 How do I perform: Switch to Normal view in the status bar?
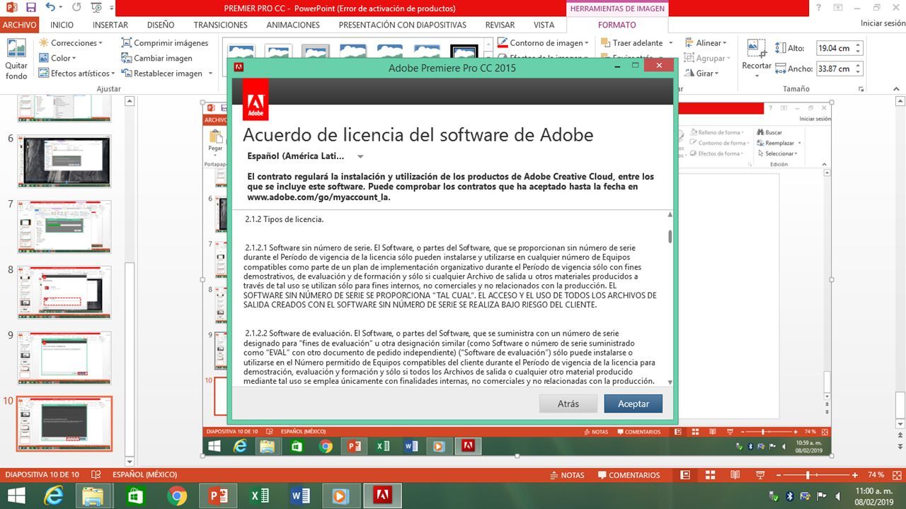[x=684, y=475]
